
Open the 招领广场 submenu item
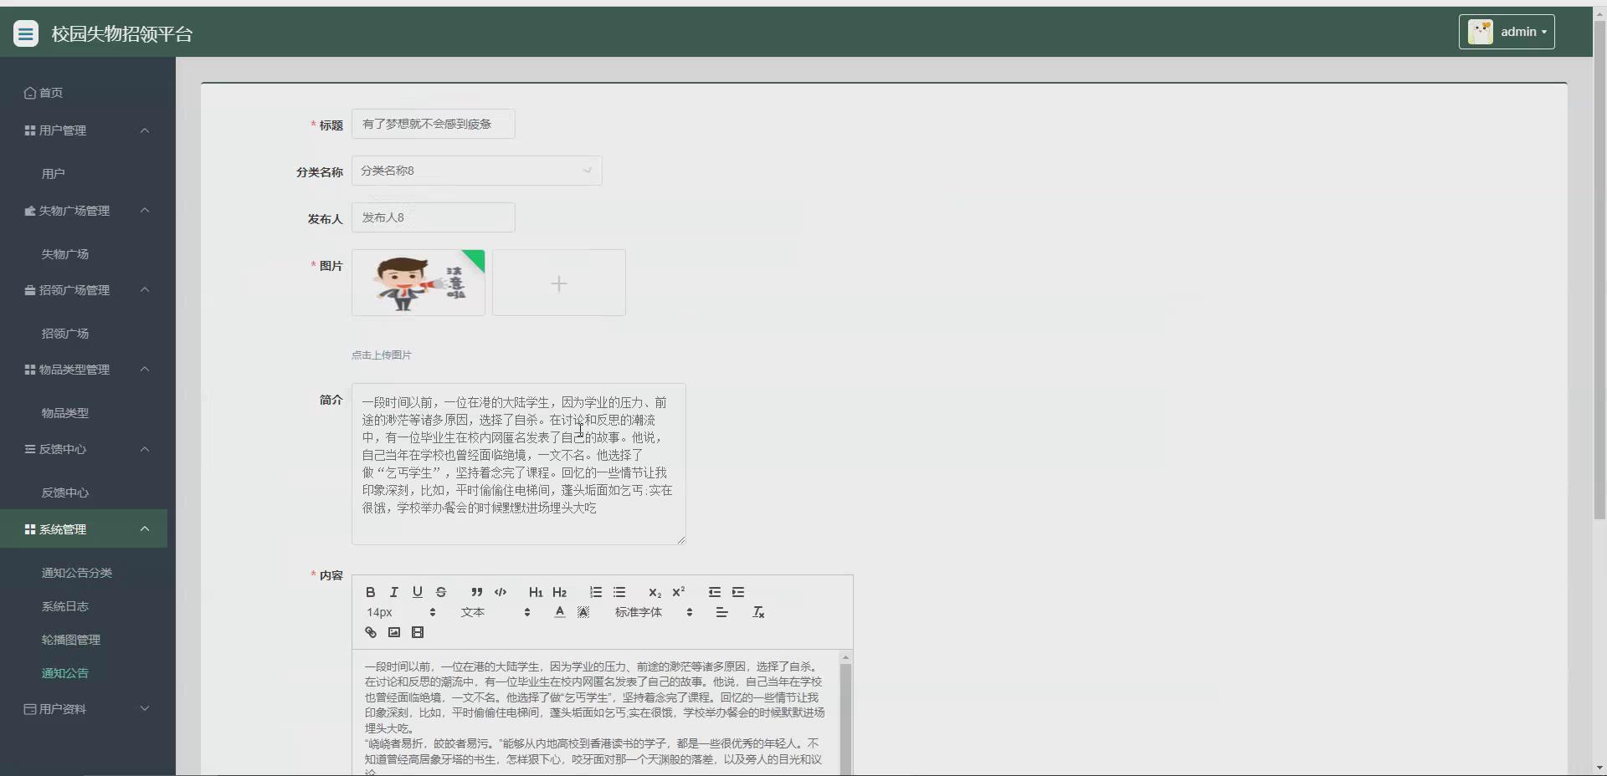tap(65, 334)
